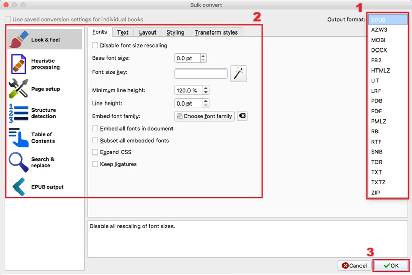Check Embed all fonts in document
This screenshot has width=412, height=275.
coord(95,129)
